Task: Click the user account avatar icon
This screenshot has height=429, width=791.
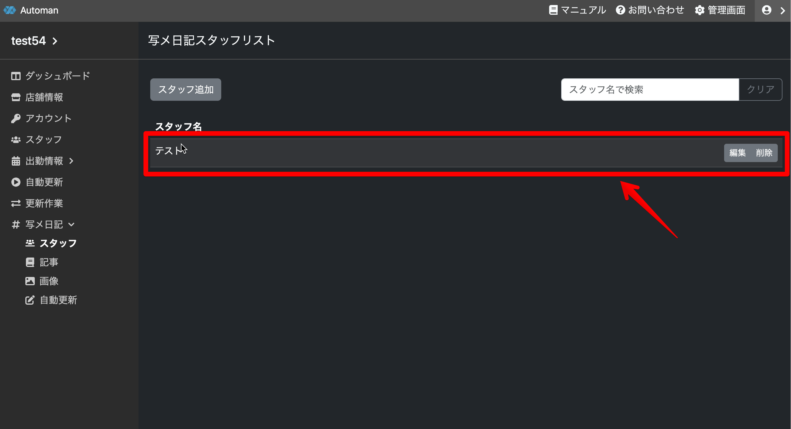Action: [767, 10]
